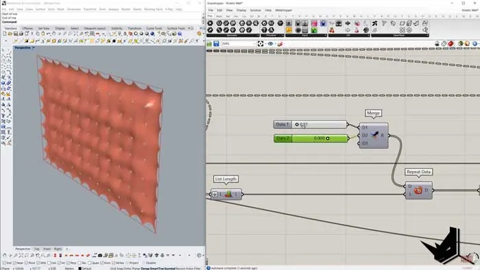Open the Solution menu in Grasshopper
The height and width of the screenshot is (270, 480).
[x=255, y=10]
